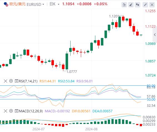This screenshot has width=157, height=132.
Task: Click the current price 1.1054
Action: pos(68,4)
